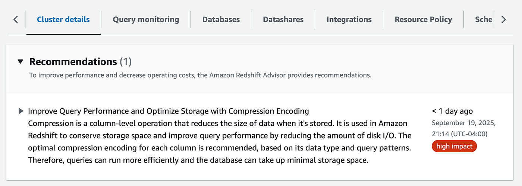522x186 pixels.
Task: Click the Recommendations heading text
Action: (x=73, y=62)
